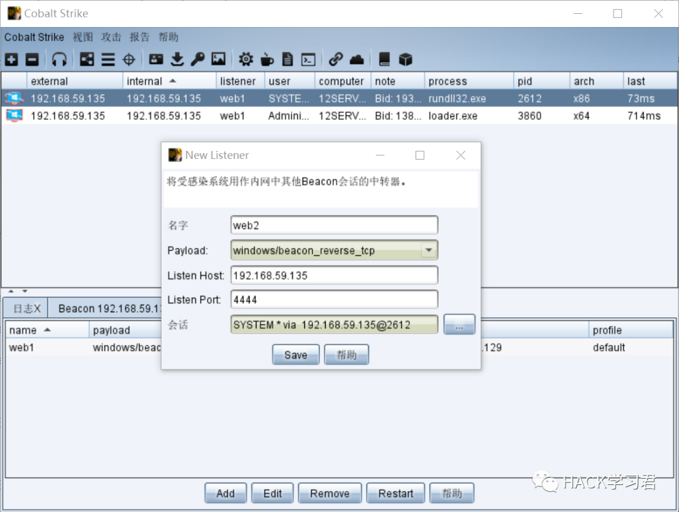Open Windows executable gear icon
679x512 pixels.
[246, 59]
